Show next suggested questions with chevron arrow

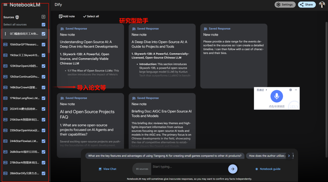pos(289,156)
